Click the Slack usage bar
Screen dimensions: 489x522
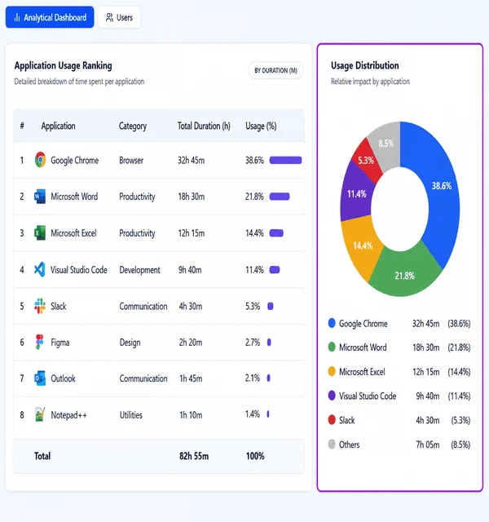click(271, 306)
